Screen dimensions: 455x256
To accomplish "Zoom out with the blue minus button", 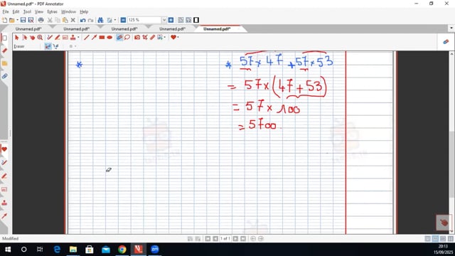I will click(123, 20).
